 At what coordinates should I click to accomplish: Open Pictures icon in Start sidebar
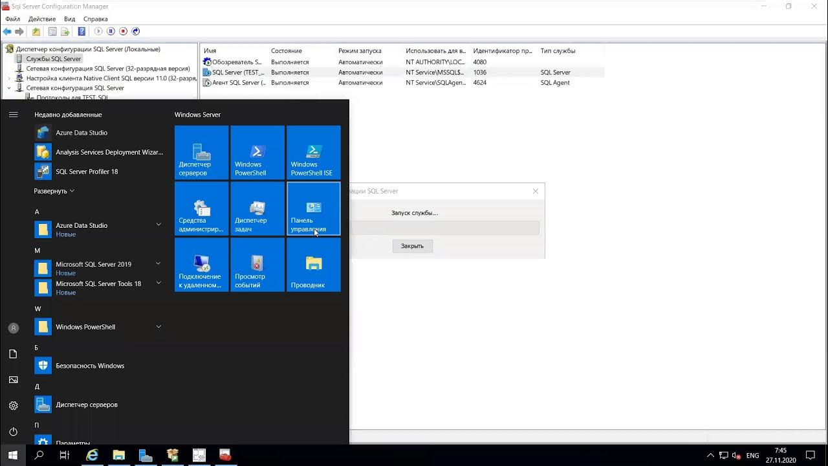[x=13, y=380]
